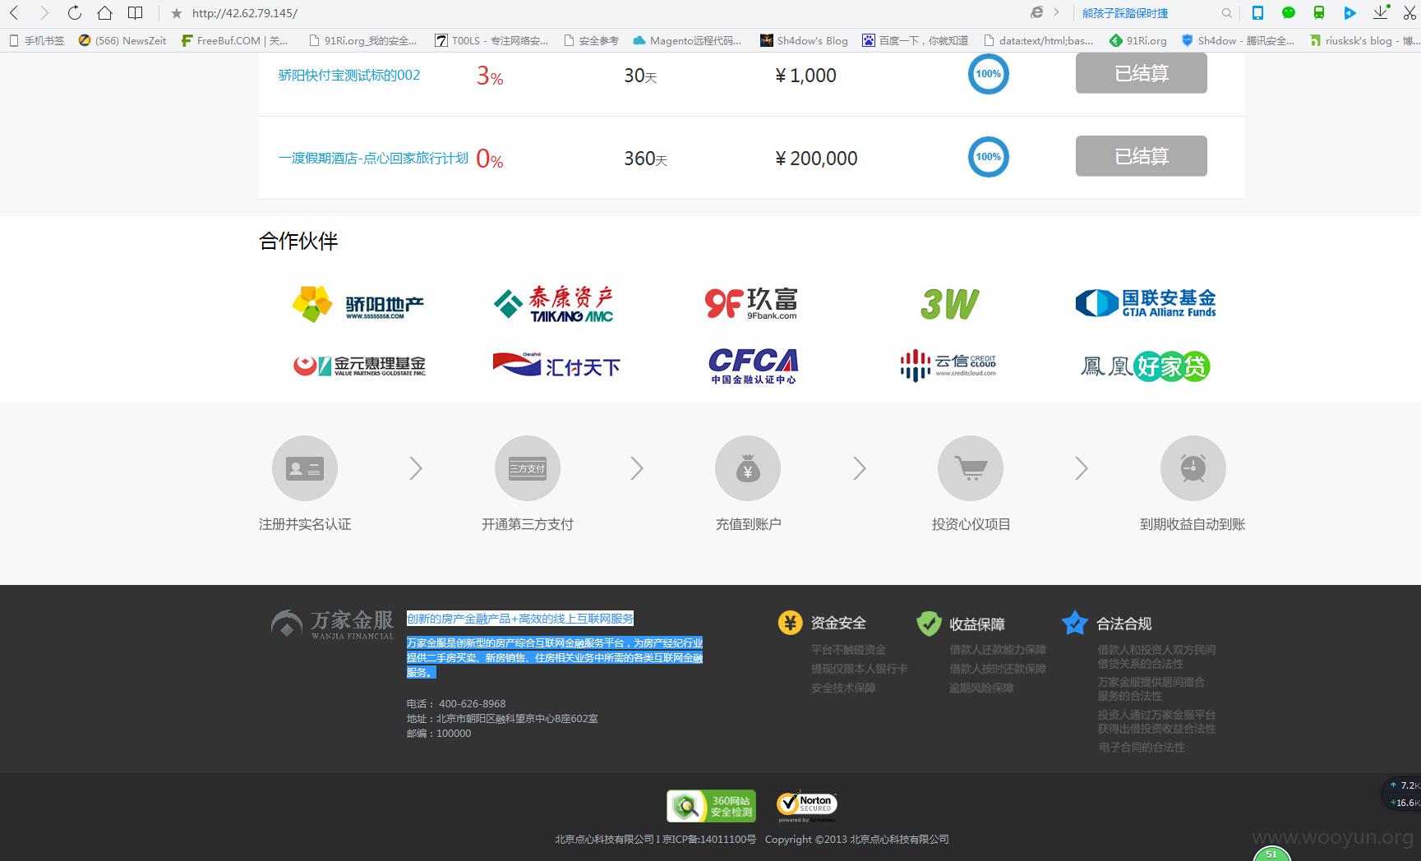Open the 骄阳快付宝测试标的002 project link
The width and height of the screenshot is (1421, 861).
point(349,75)
